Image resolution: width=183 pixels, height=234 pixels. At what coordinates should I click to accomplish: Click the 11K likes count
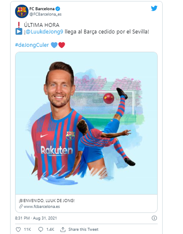28,229
